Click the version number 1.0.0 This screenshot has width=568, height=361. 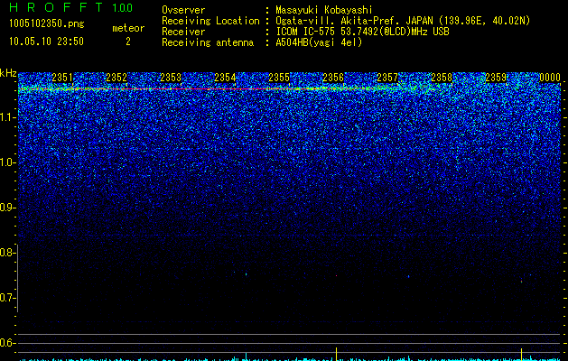click(x=122, y=7)
